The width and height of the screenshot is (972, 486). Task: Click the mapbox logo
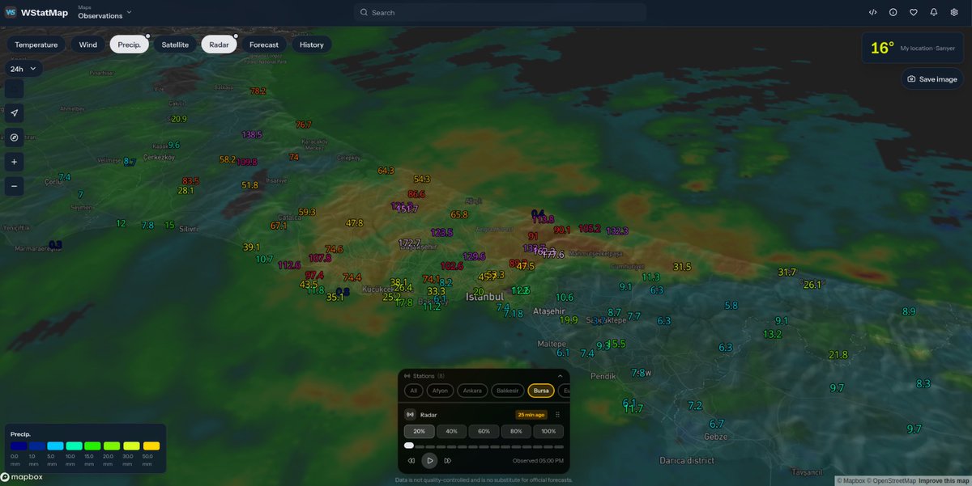point(22,477)
